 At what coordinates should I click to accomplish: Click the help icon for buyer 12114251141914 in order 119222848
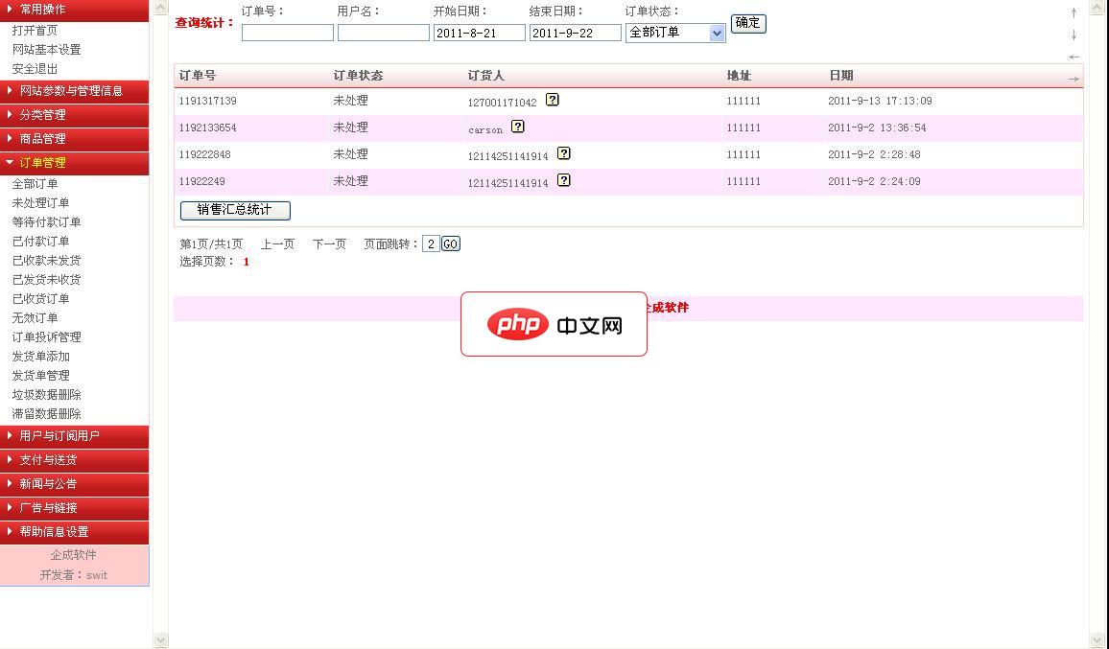(x=563, y=152)
